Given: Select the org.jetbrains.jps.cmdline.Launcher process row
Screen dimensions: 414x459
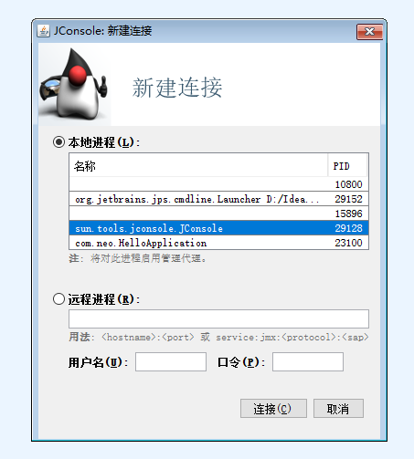Looking at the screenshot, I should point(218,199).
